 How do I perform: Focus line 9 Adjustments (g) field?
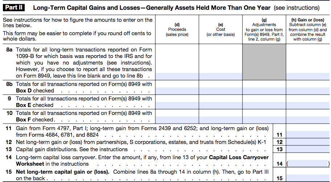point(264,105)
